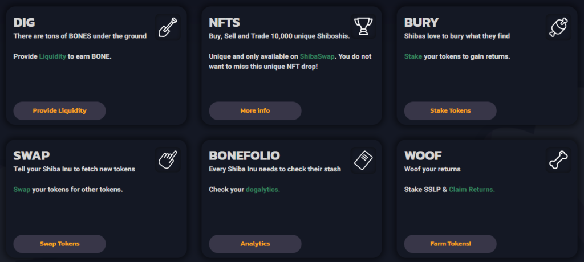Viewport: 584px width, 262px height.
Task: Click the meat icon on BURY card
Action: coord(558,27)
